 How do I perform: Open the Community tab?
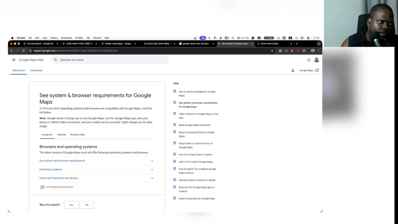point(36,70)
